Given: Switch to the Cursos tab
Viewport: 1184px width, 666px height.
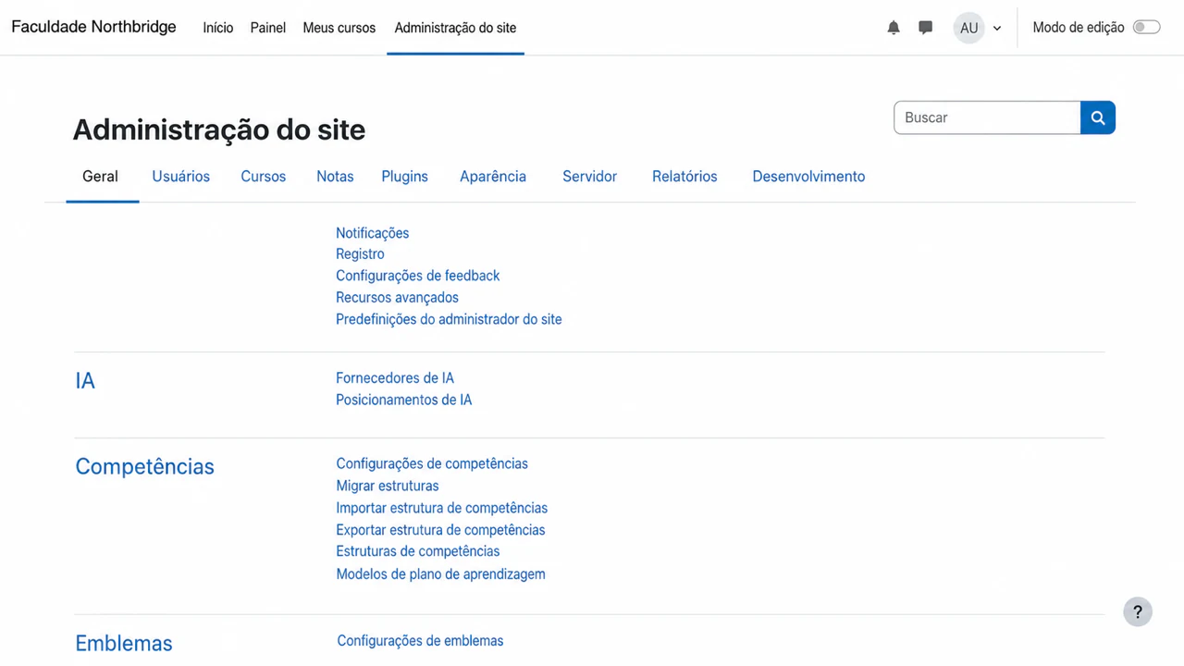Looking at the screenshot, I should coord(264,177).
